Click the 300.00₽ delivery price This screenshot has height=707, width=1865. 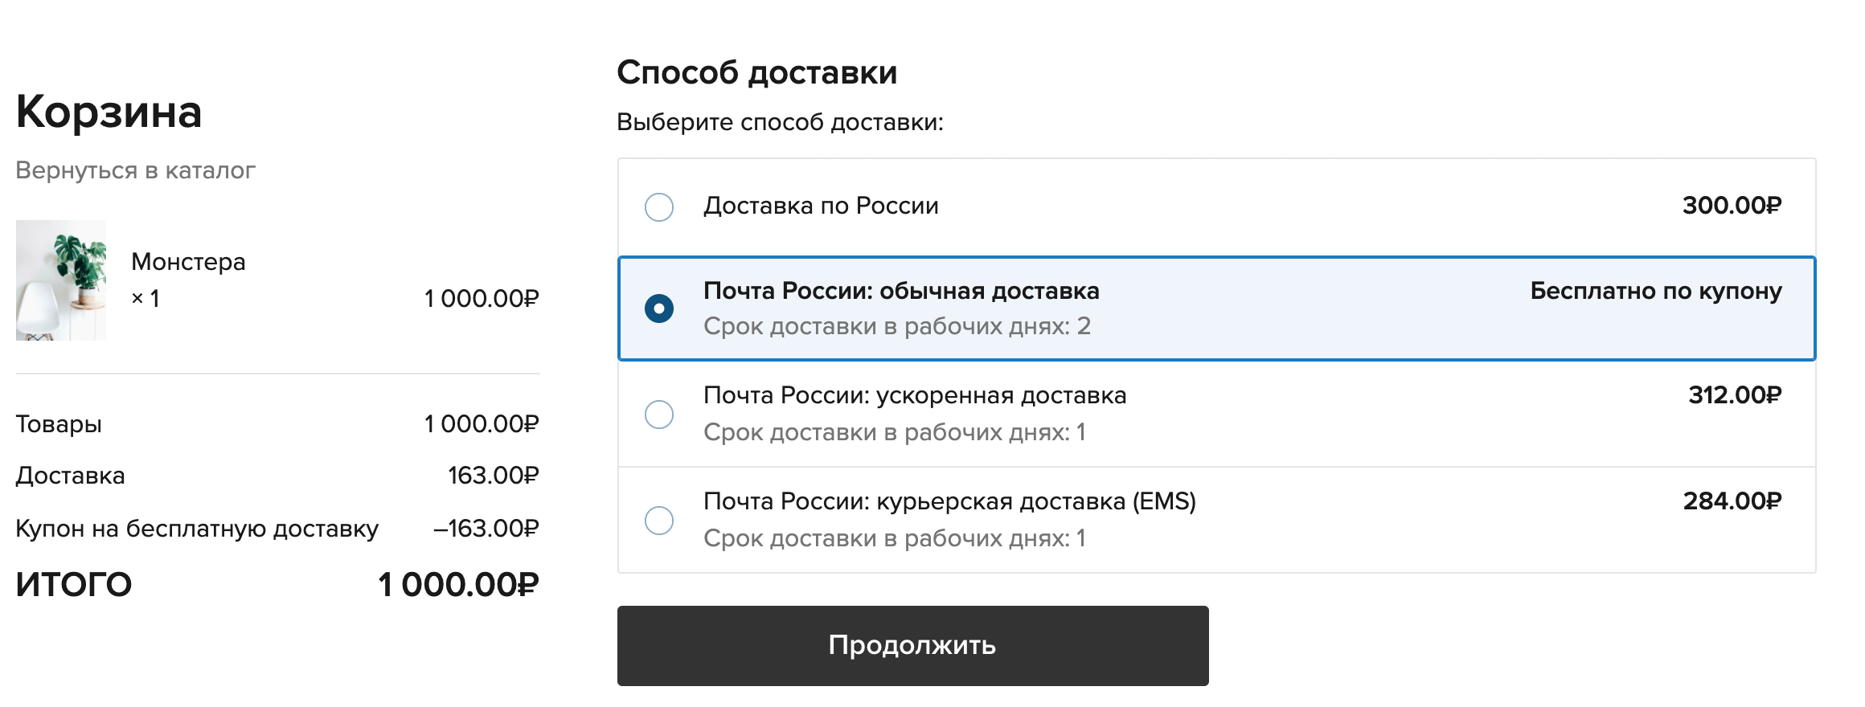pos(1732,206)
